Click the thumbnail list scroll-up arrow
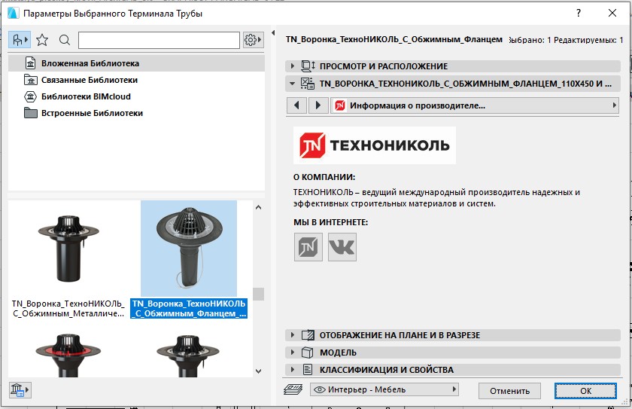Viewport: 632px width, 409px height. [258, 207]
